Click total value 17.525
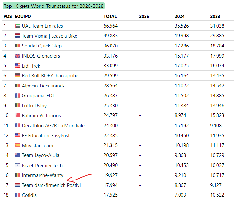The height and width of the screenshot is (200, 234). 111,195
